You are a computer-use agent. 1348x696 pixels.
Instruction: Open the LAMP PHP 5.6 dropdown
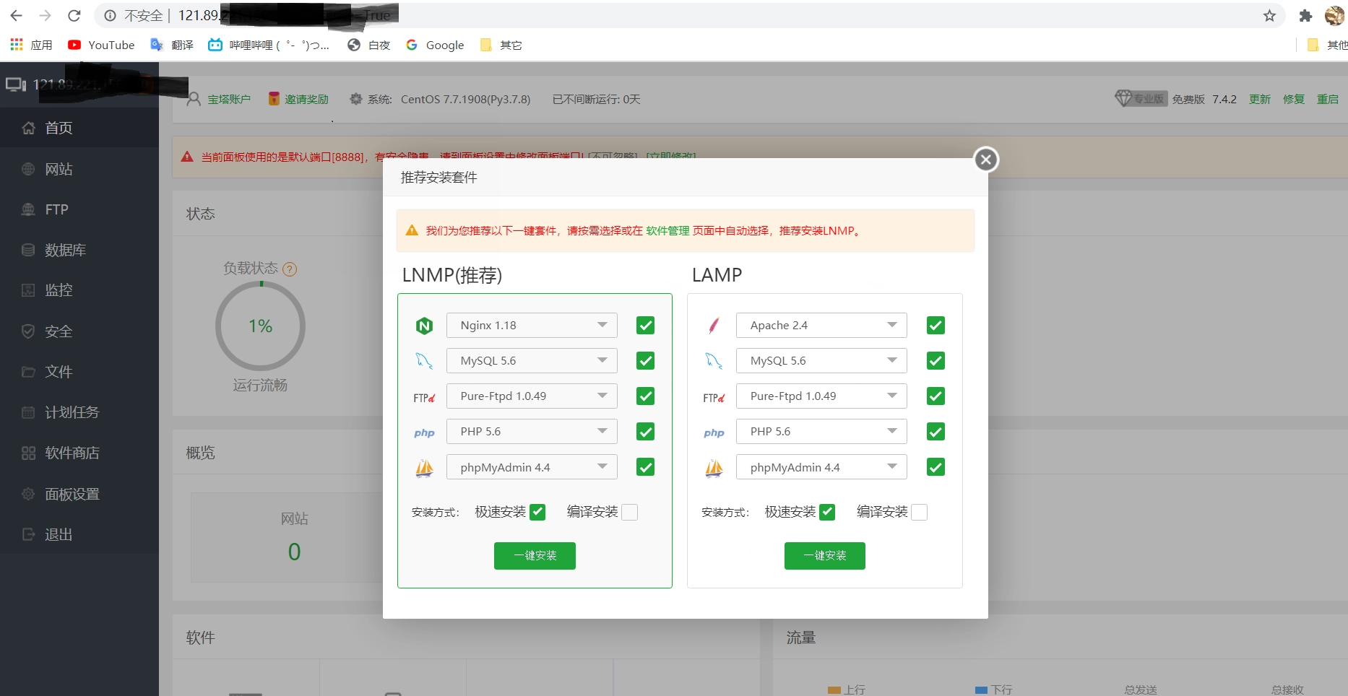coord(821,431)
